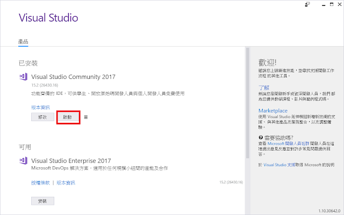The image size is (344, 215).
Task: Click the installer version 1.10.30642.0 text
Action: point(329,211)
